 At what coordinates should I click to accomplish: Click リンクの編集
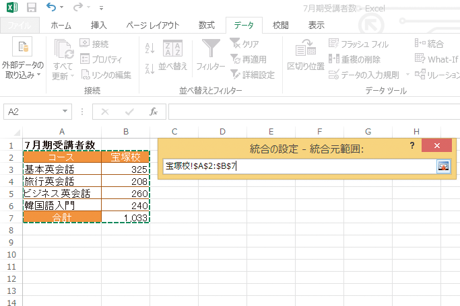coord(106,75)
